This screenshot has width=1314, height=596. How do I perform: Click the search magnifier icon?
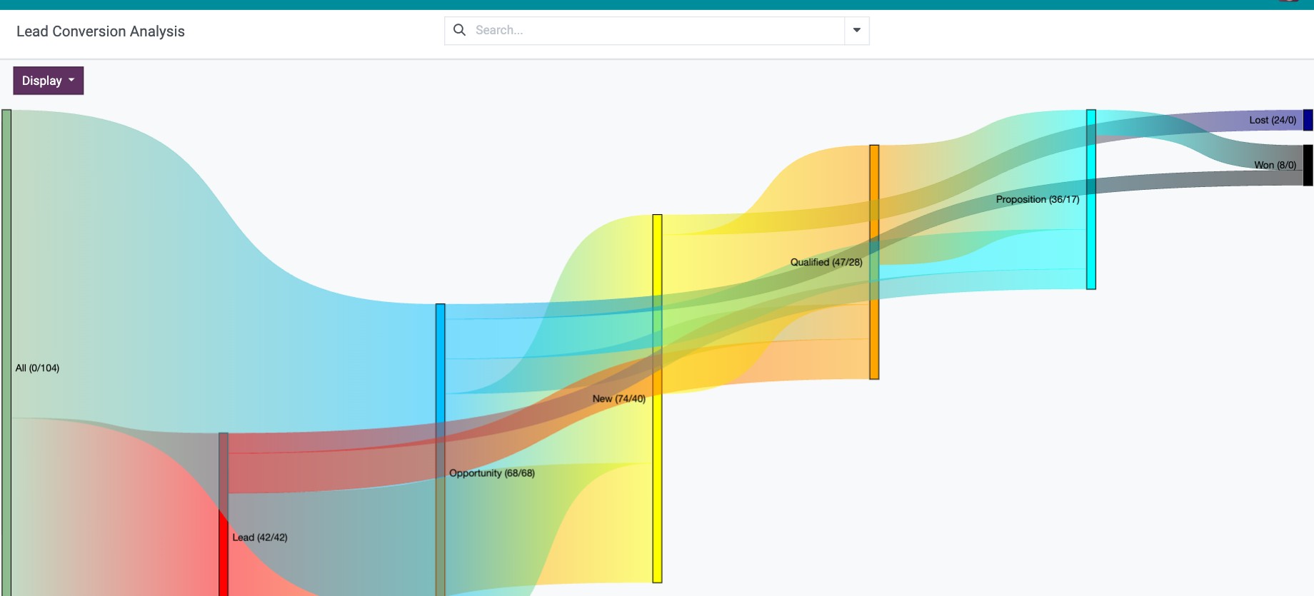click(x=460, y=30)
